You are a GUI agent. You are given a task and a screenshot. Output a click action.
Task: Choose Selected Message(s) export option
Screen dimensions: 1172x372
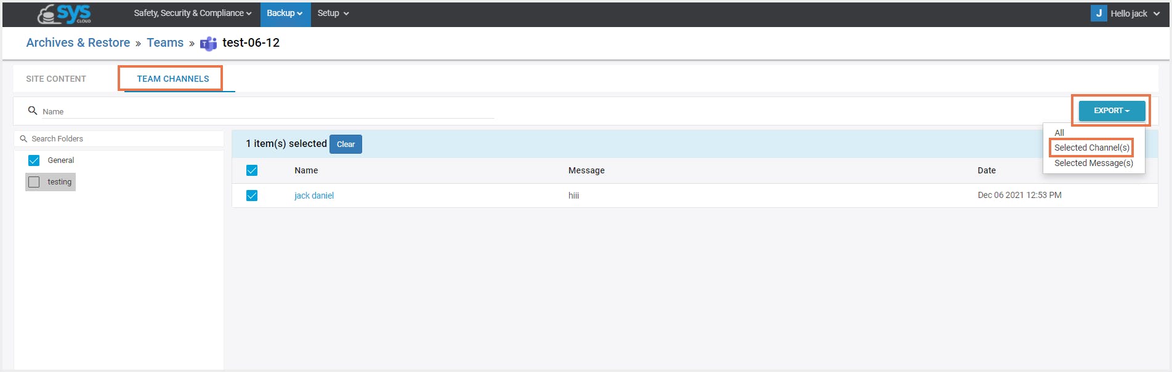[x=1094, y=163]
